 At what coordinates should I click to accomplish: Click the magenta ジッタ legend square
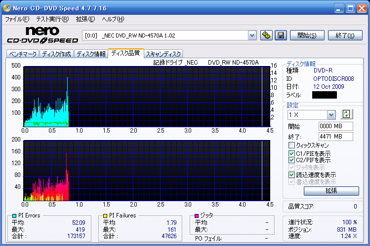[196, 215]
